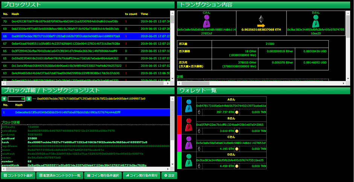
Task: Select highlighted block 68 row
Action: [85, 36]
